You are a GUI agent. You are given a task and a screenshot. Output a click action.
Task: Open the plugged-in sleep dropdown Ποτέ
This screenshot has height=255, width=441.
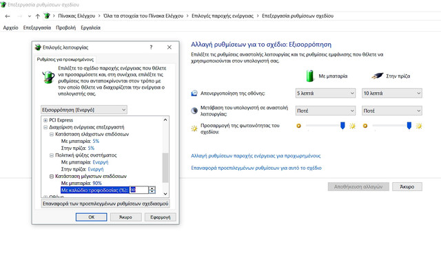[x=392, y=111]
